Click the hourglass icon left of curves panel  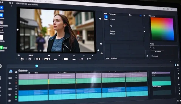pos(147,56)
